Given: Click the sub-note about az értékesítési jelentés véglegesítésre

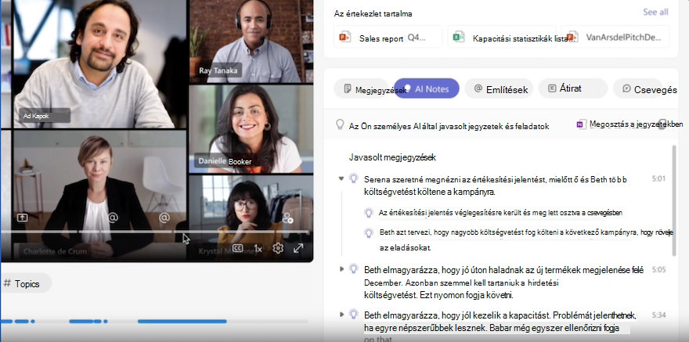Looking at the screenshot, I should (x=500, y=213).
